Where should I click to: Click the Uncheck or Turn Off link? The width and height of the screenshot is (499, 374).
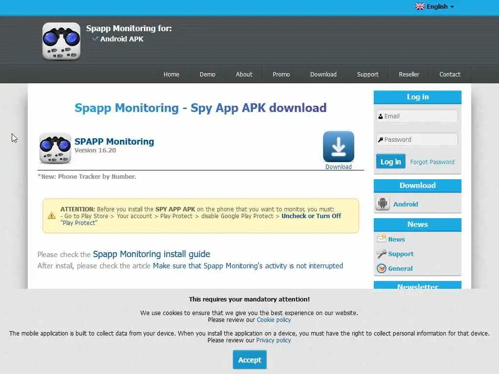(x=311, y=216)
